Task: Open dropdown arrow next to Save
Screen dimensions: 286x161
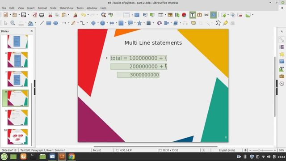Action: 28,15
